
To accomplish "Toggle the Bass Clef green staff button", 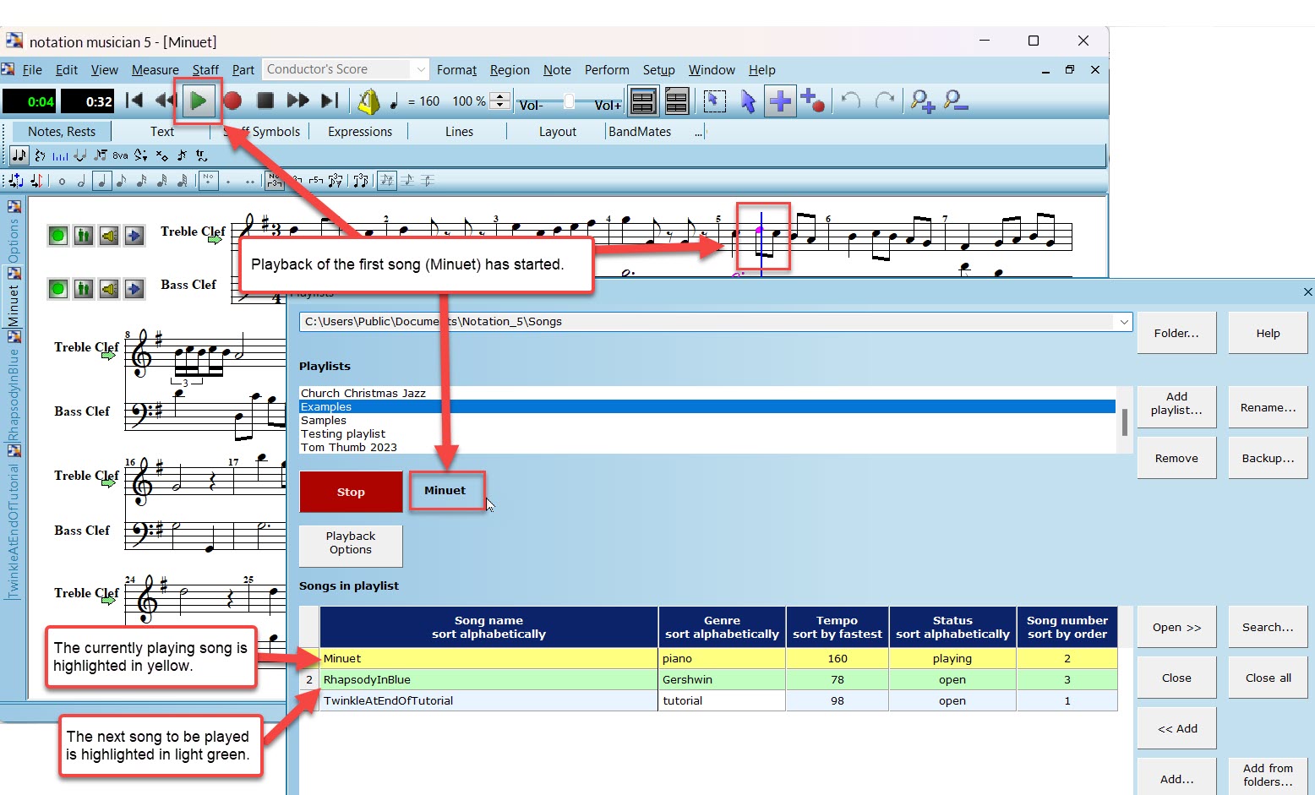I will pos(58,290).
